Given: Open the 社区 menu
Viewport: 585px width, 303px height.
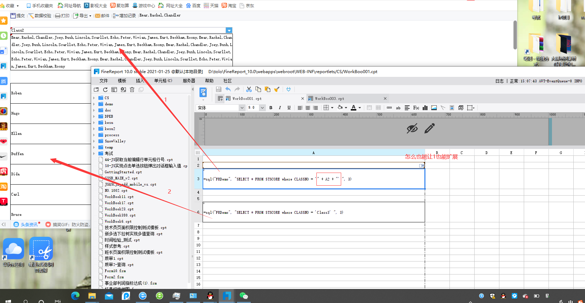Looking at the screenshot, I should (227, 81).
